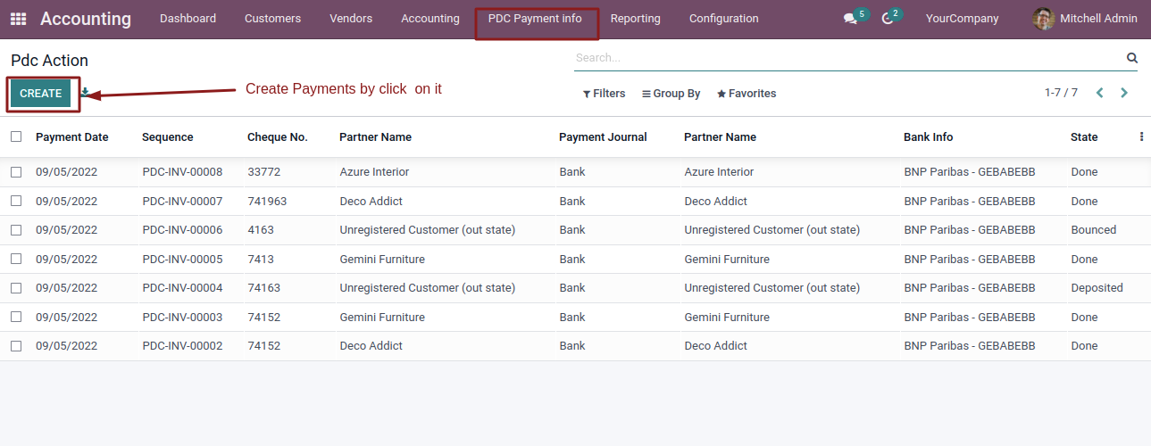The image size is (1151, 446).
Task: Click Bank journal in PDC-INV-00005 row
Action: pos(572,260)
